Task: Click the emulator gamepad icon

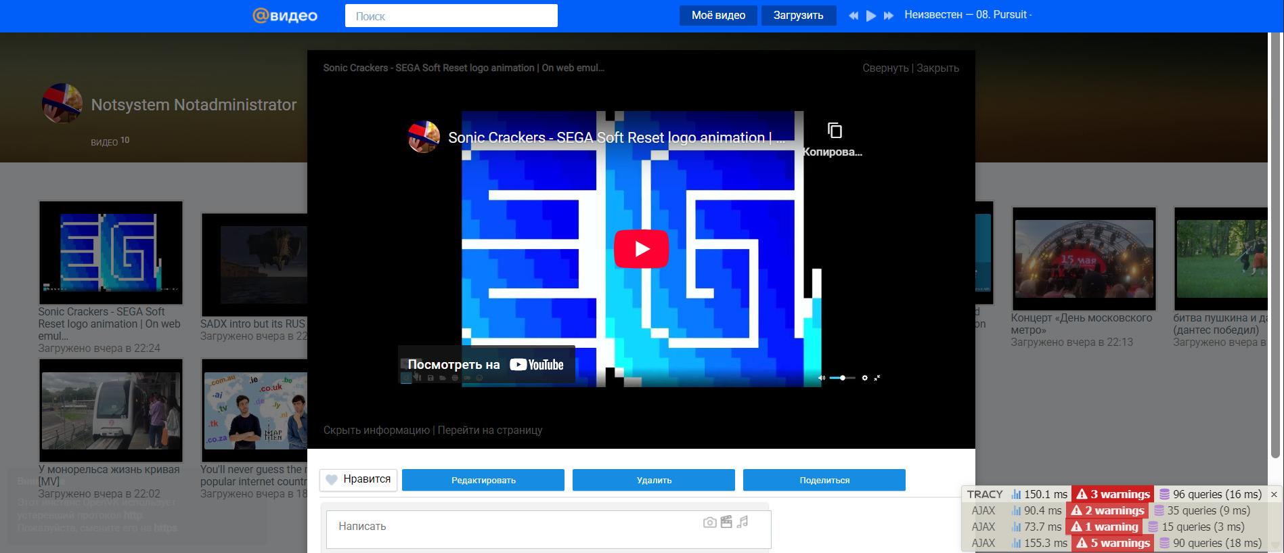Action: tap(467, 378)
